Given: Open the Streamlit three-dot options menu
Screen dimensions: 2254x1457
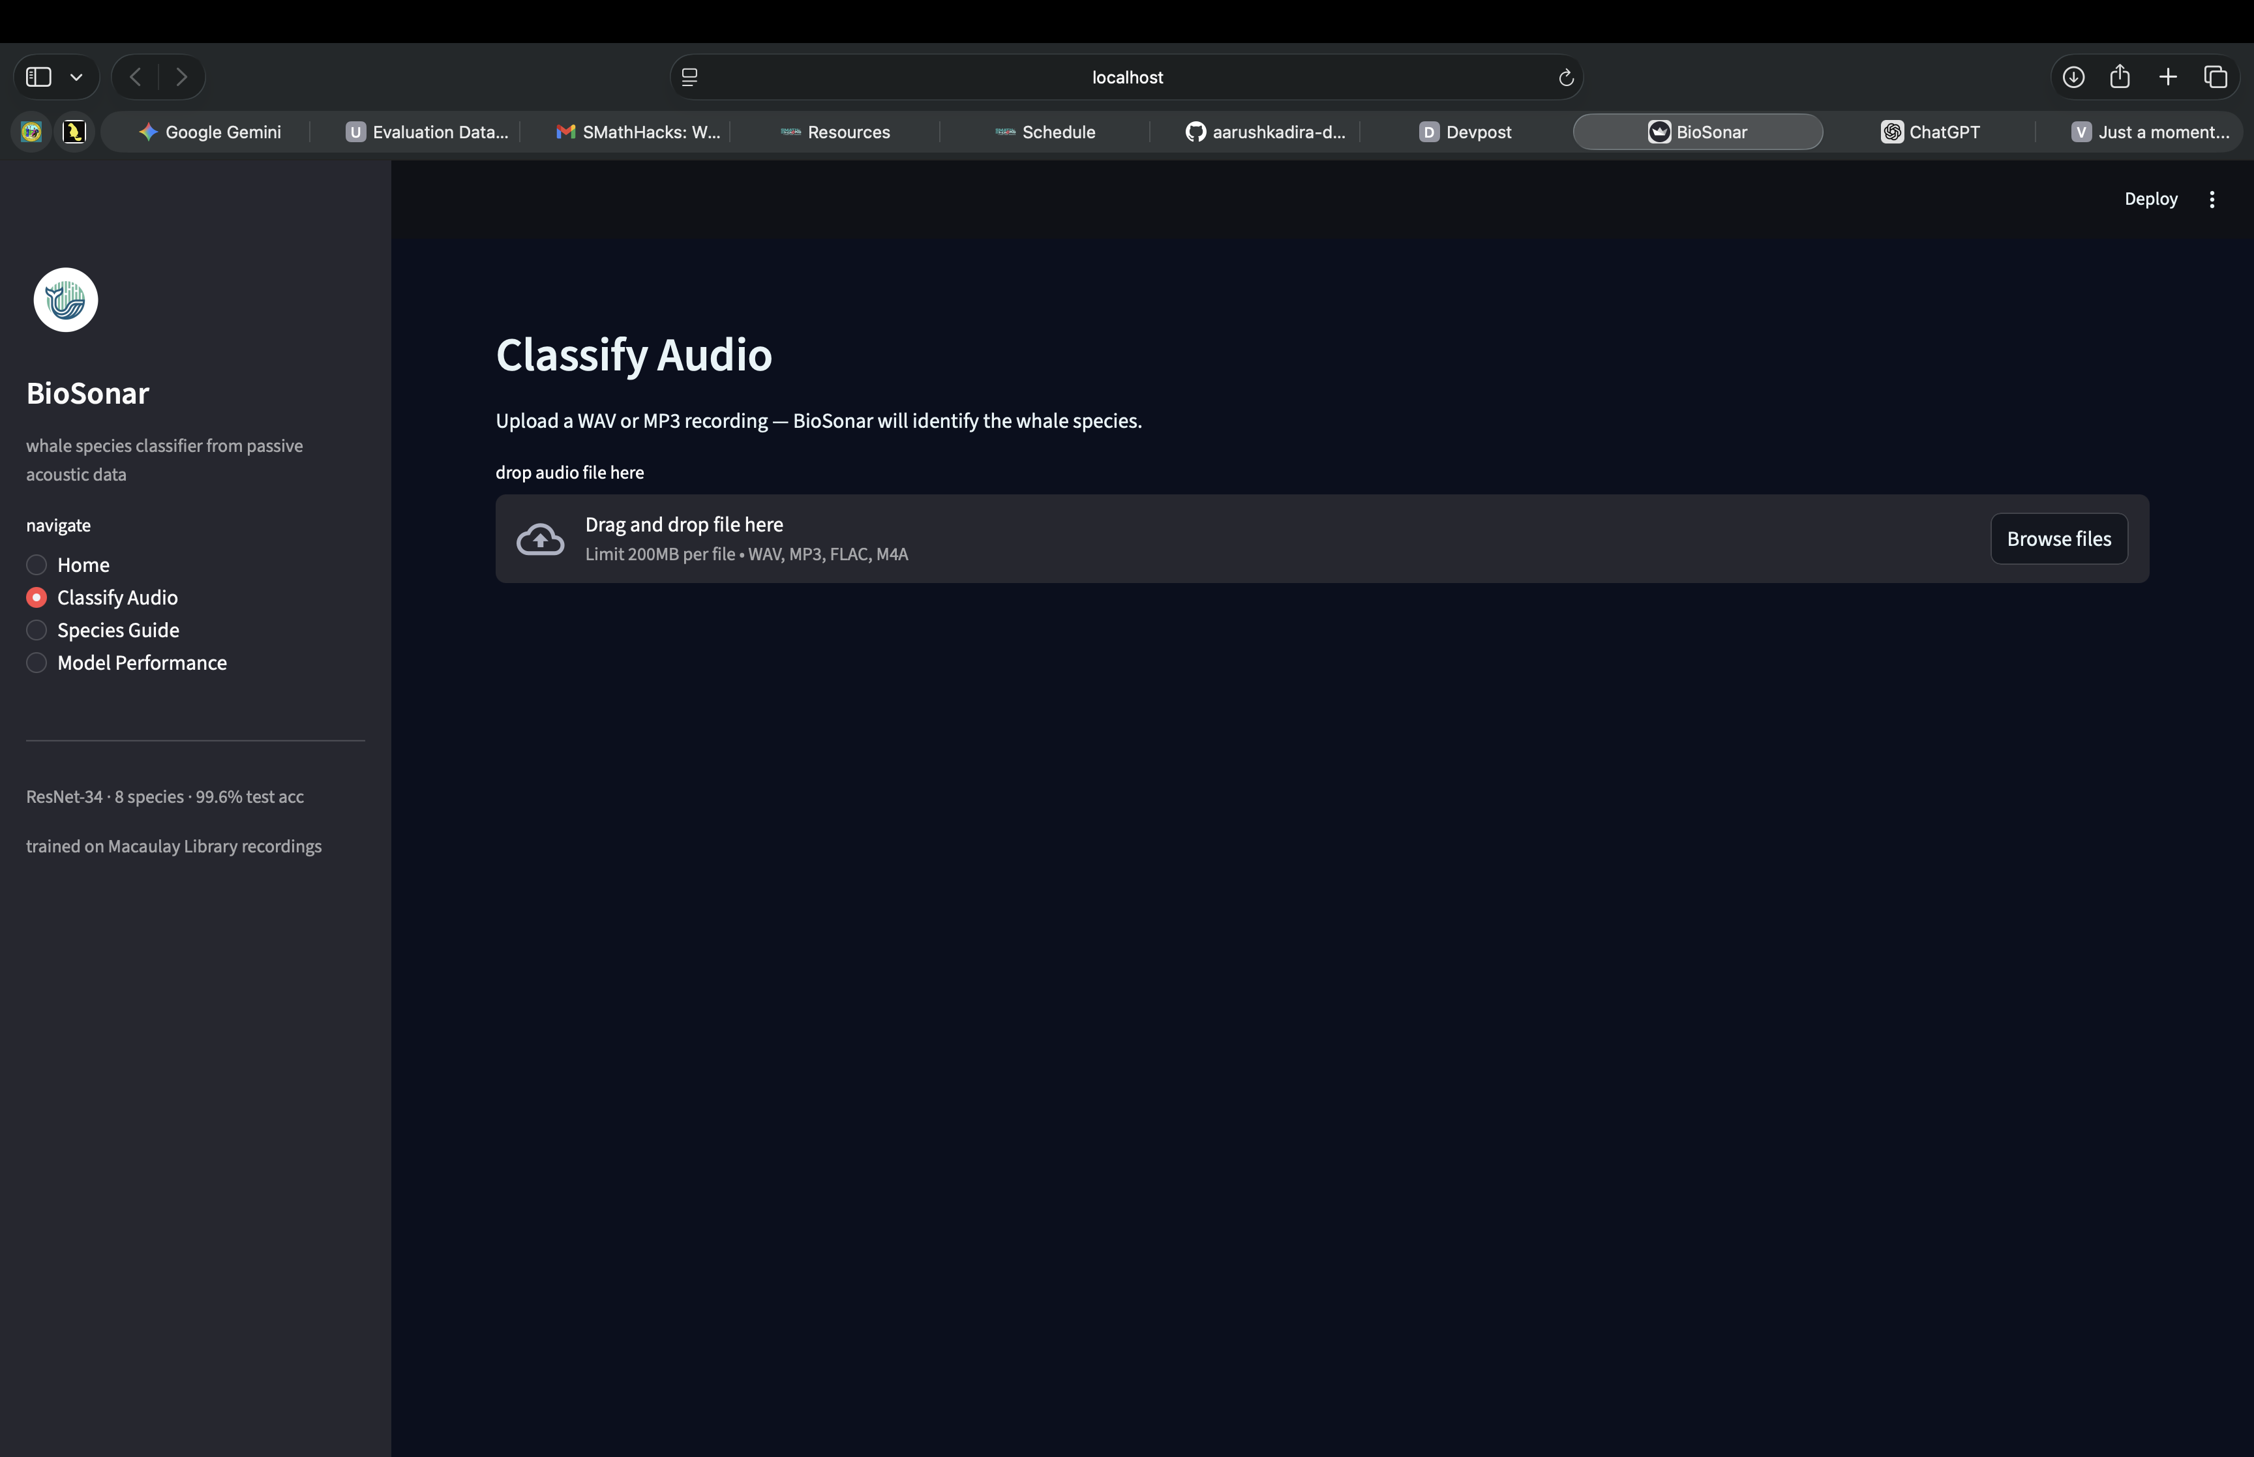Looking at the screenshot, I should point(2212,199).
